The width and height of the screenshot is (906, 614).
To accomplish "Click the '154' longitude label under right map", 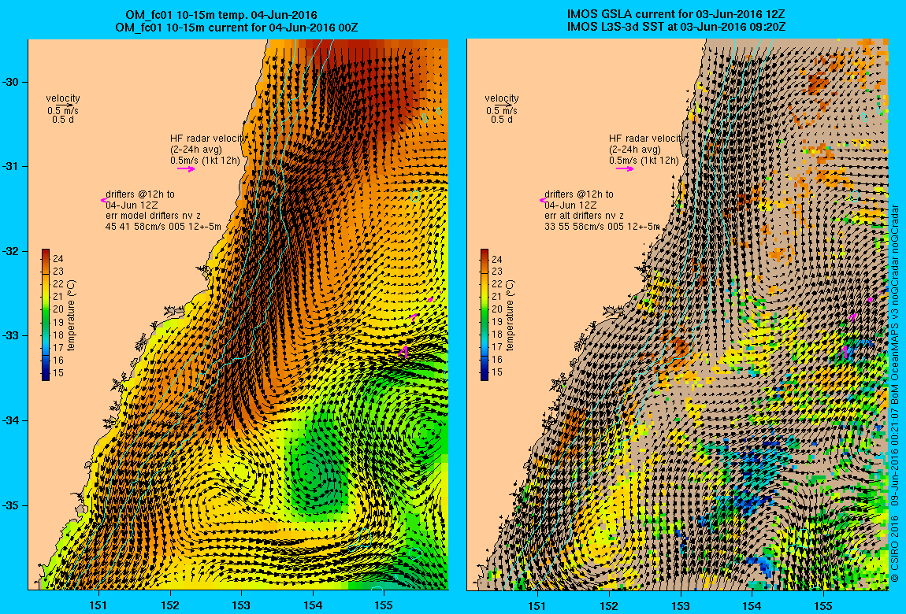I will (x=752, y=605).
